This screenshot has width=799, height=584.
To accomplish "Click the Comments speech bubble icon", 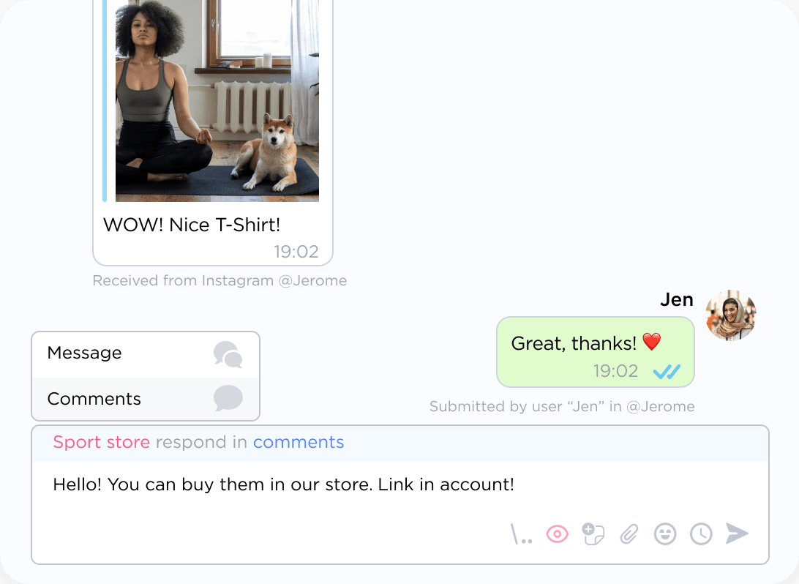I will coord(228,398).
